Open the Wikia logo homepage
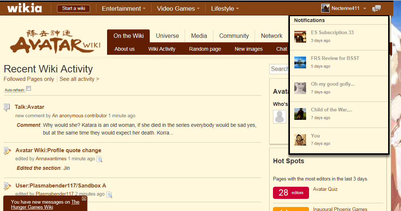401x211 pixels. 25,8
